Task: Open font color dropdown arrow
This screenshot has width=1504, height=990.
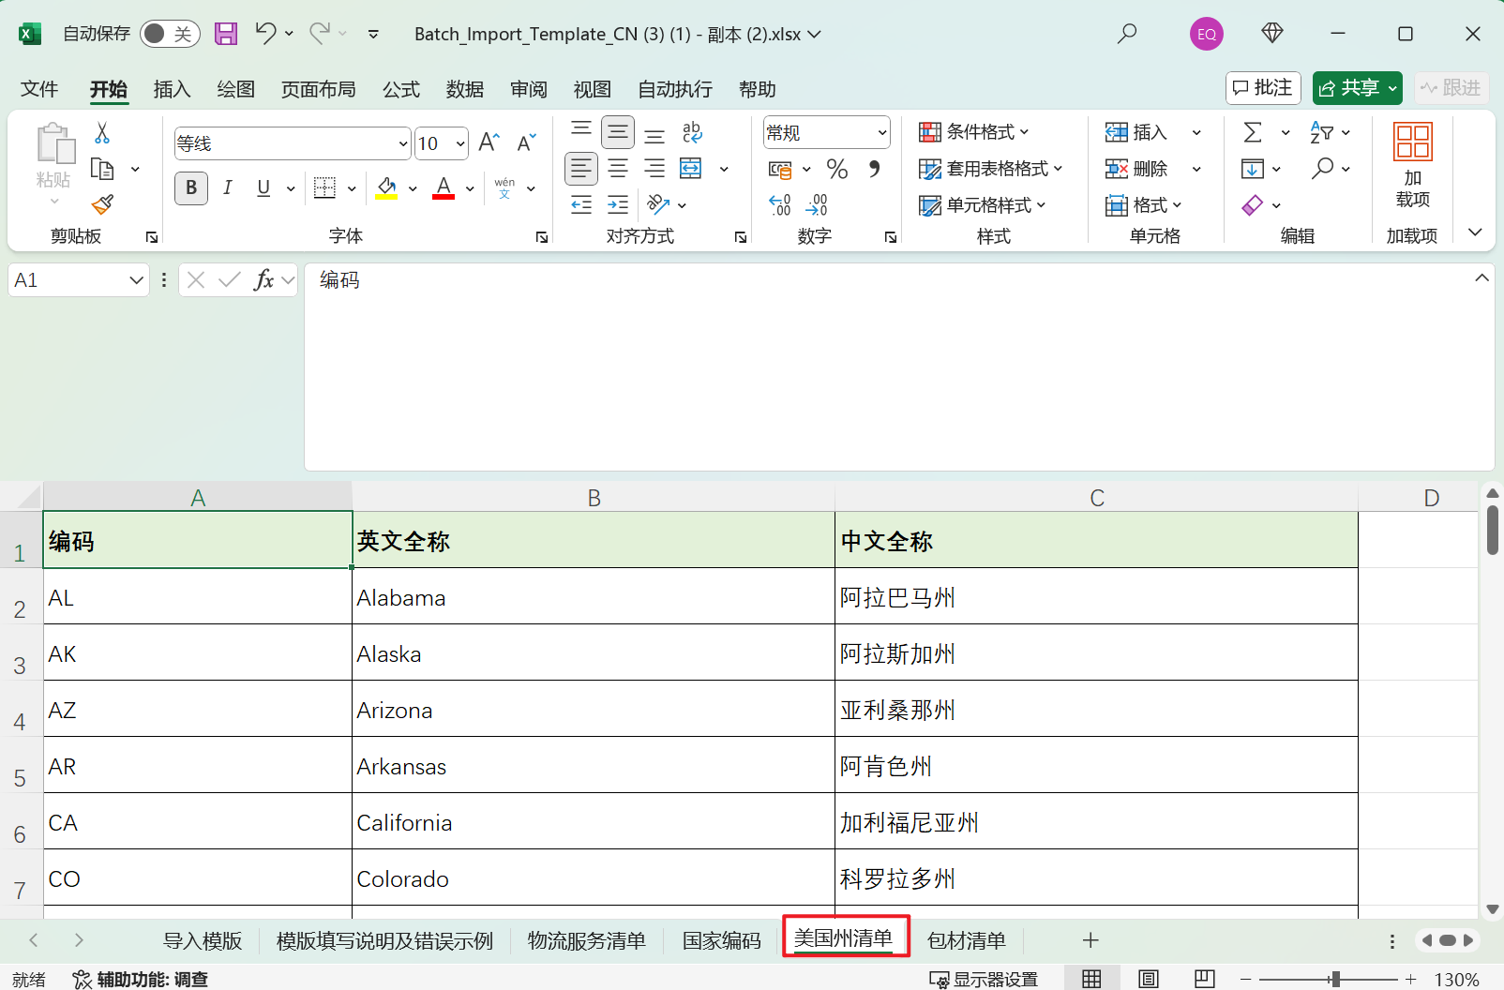Action: 470,188
